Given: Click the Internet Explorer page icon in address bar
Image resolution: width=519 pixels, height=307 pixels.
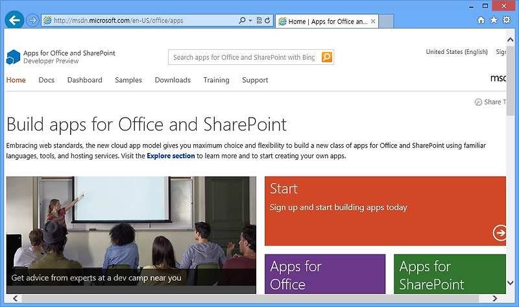Looking at the screenshot, I should (47, 20).
